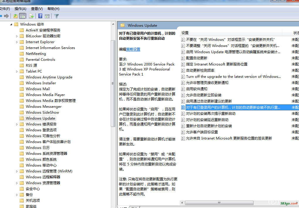
Task: Open the 操作(A) menu
Action: [x=21, y=9]
